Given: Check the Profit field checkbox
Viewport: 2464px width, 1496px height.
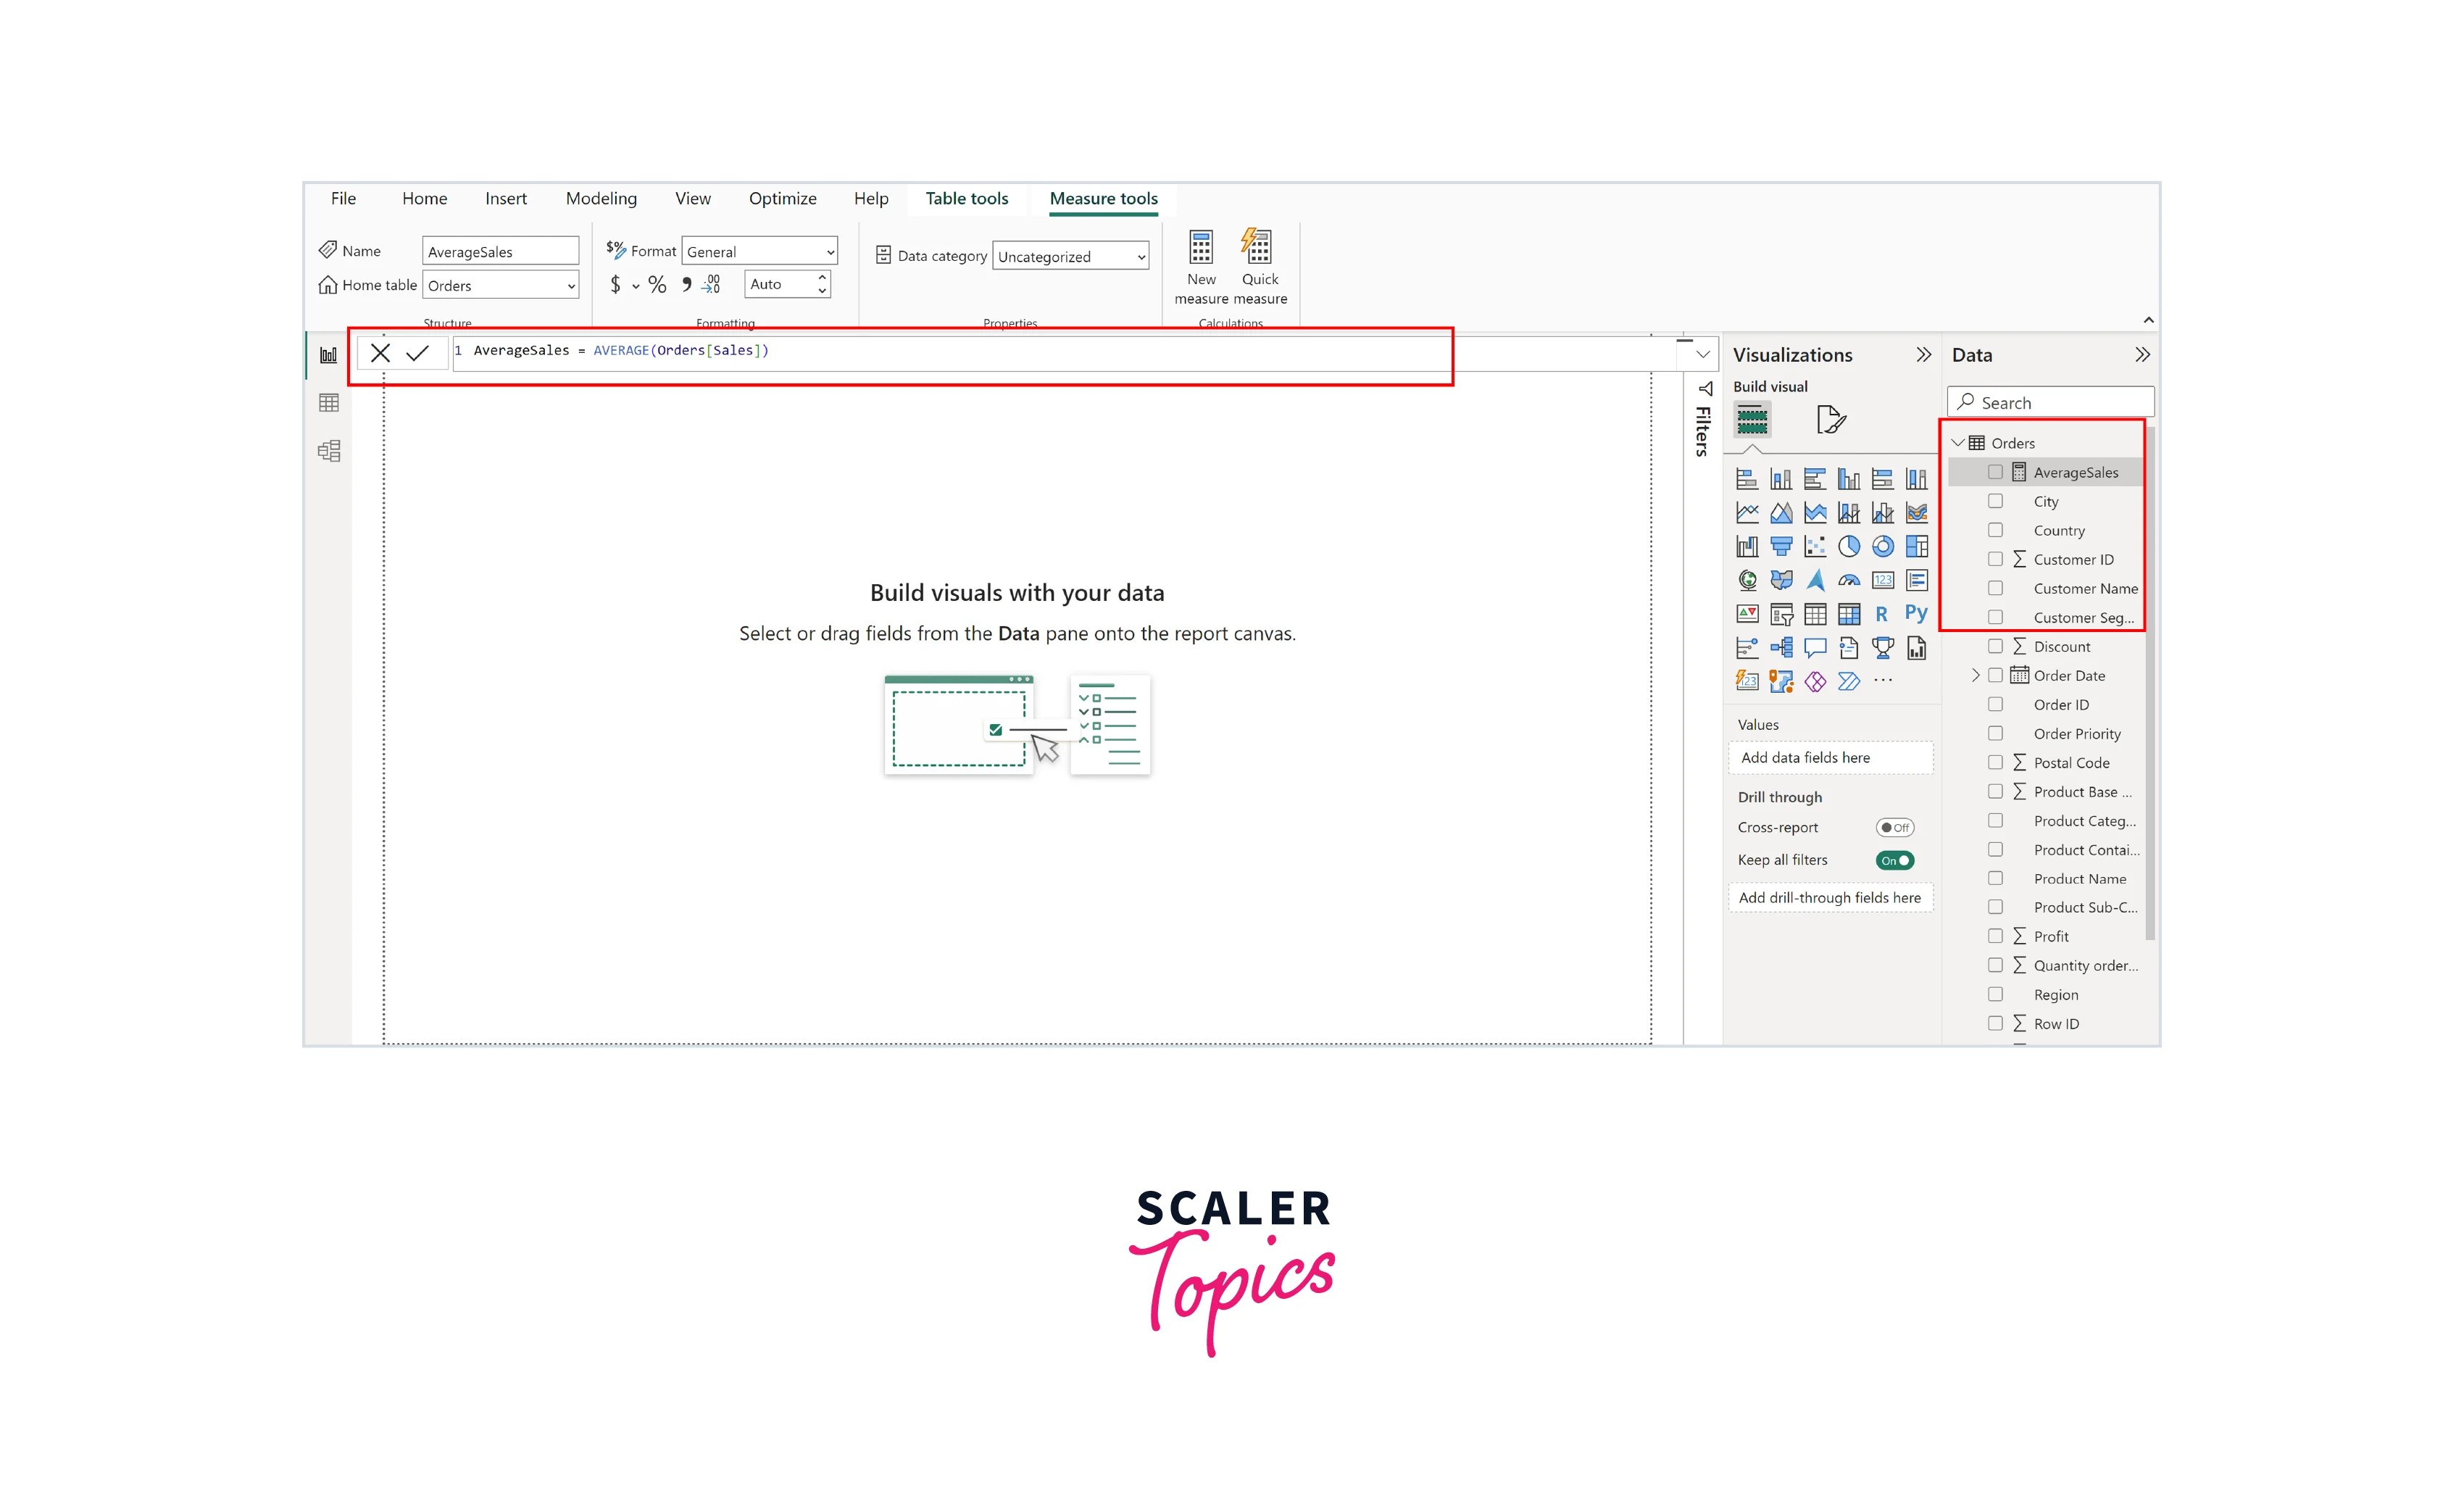Looking at the screenshot, I should tap(1996, 936).
